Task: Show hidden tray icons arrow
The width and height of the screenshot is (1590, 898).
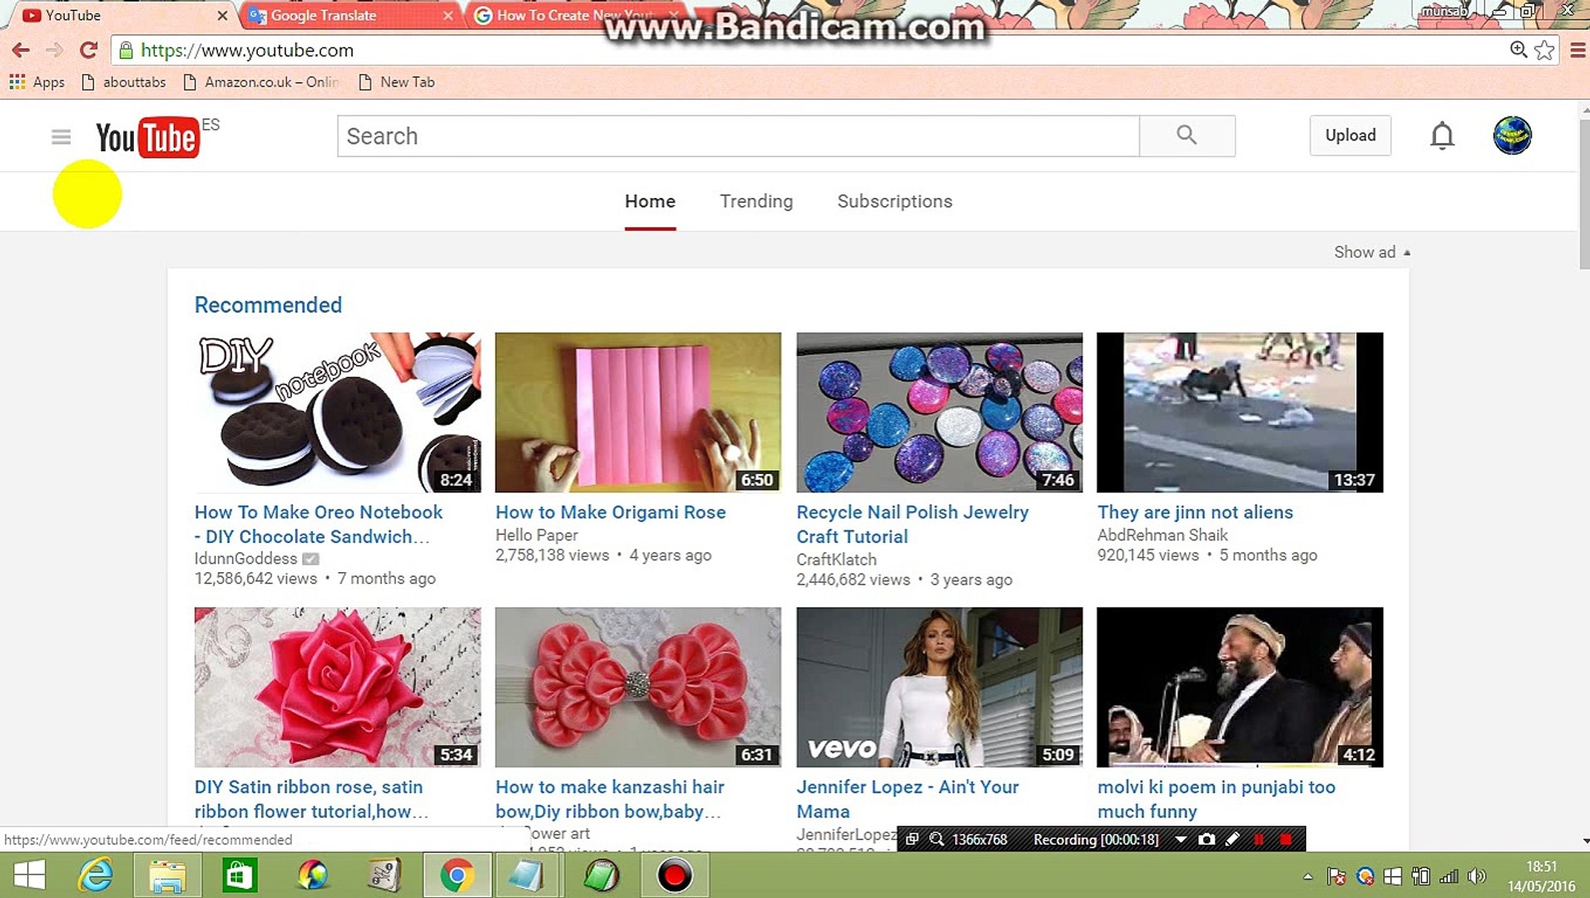Action: [1308, 876]
